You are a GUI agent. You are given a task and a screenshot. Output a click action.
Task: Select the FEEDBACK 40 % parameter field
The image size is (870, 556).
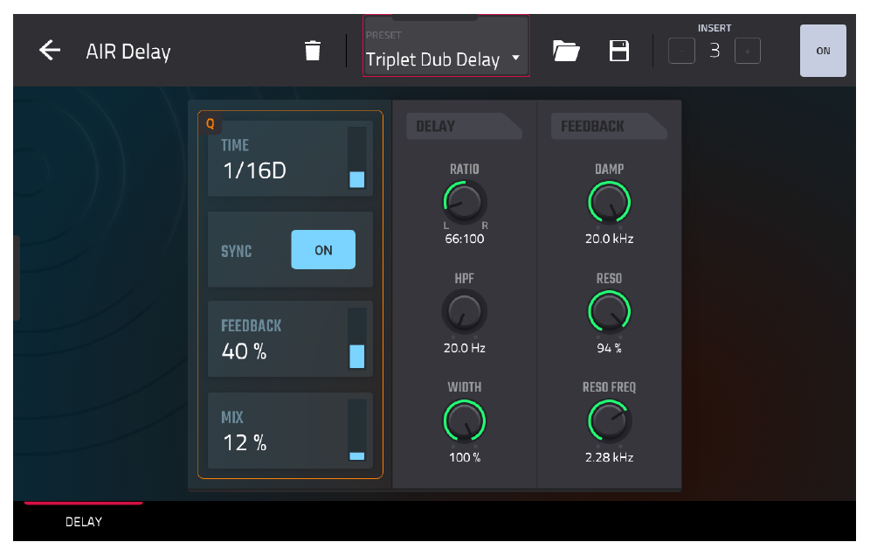coord(290,339)
